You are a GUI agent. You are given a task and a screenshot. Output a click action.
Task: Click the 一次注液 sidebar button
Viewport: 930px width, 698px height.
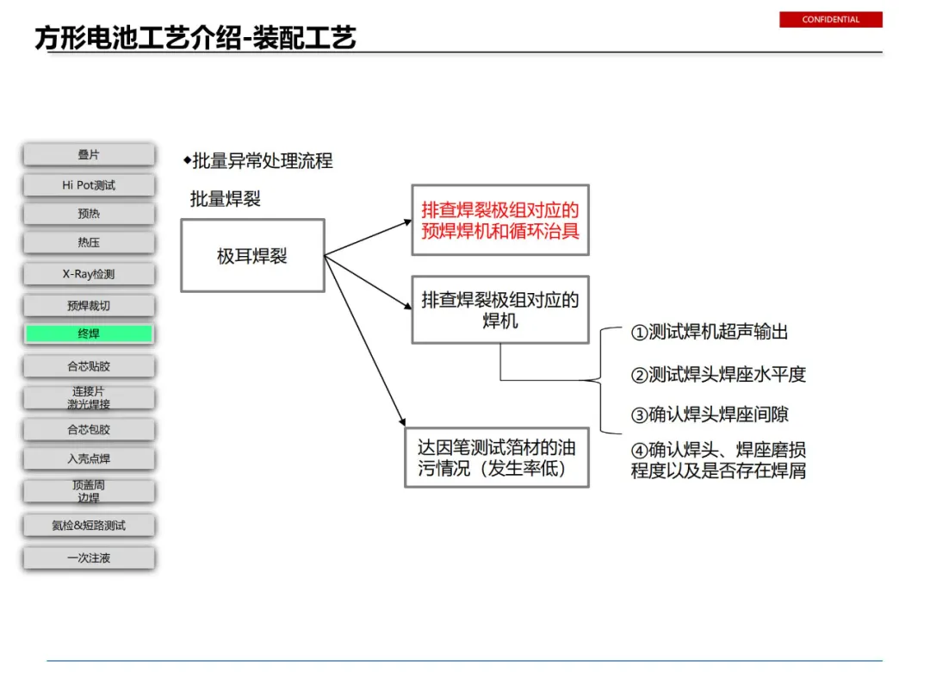tap(89, 558)
